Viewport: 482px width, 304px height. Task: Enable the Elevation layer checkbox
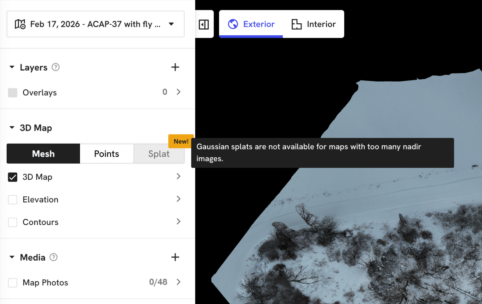(13, 200)
